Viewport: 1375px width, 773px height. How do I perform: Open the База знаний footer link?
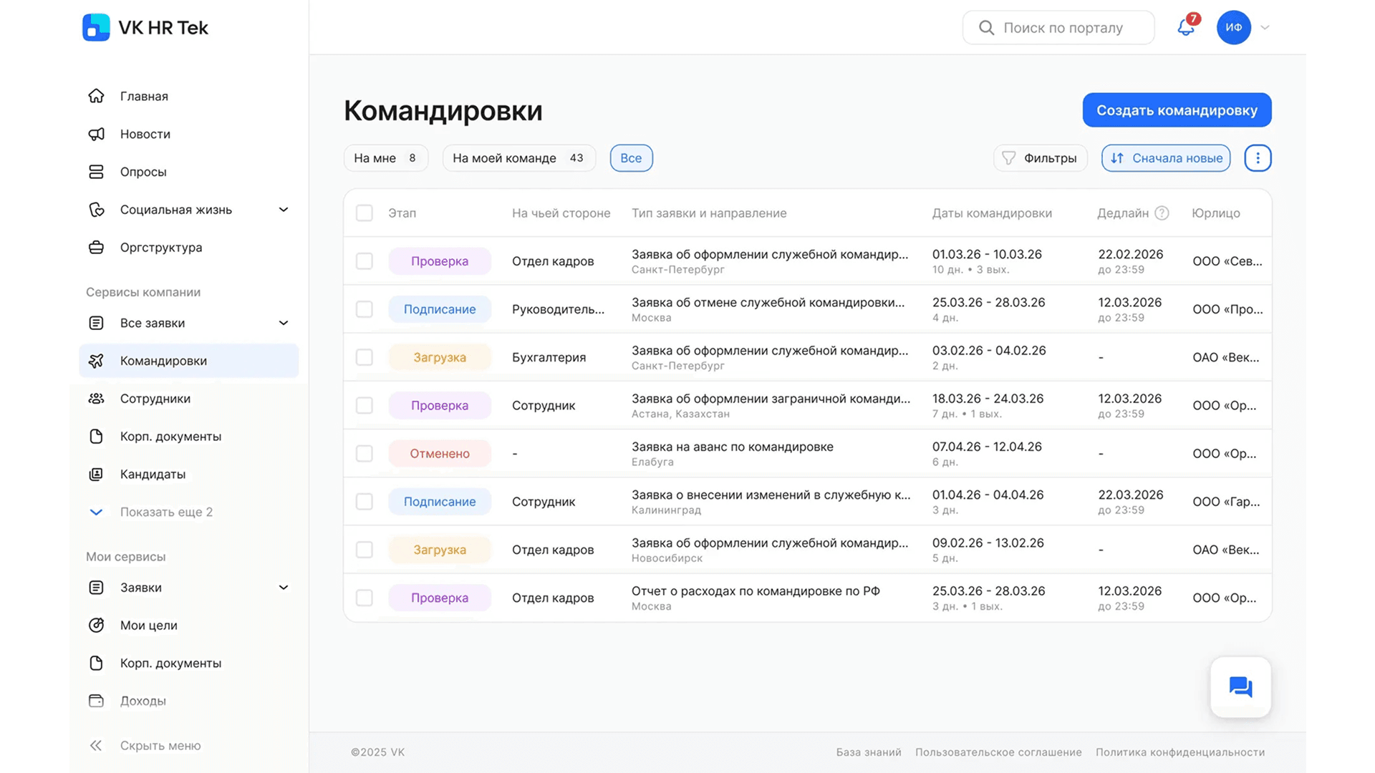coord(869,752)
